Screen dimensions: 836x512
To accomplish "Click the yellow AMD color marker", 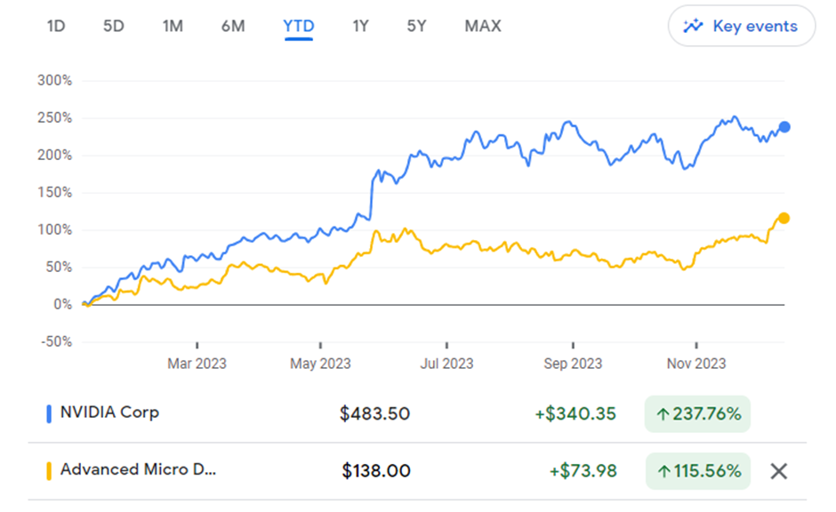I will pyautogui.click(x=49, y=470).
